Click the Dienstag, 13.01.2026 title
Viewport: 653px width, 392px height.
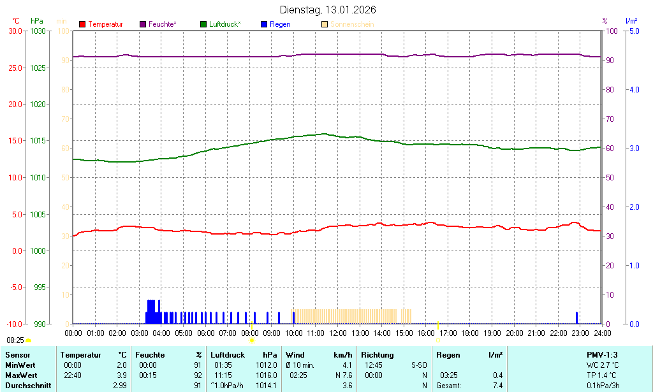329,10
